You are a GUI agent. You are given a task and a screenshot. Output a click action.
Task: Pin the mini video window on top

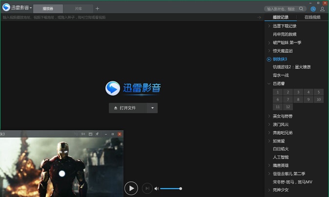[97, 134]
